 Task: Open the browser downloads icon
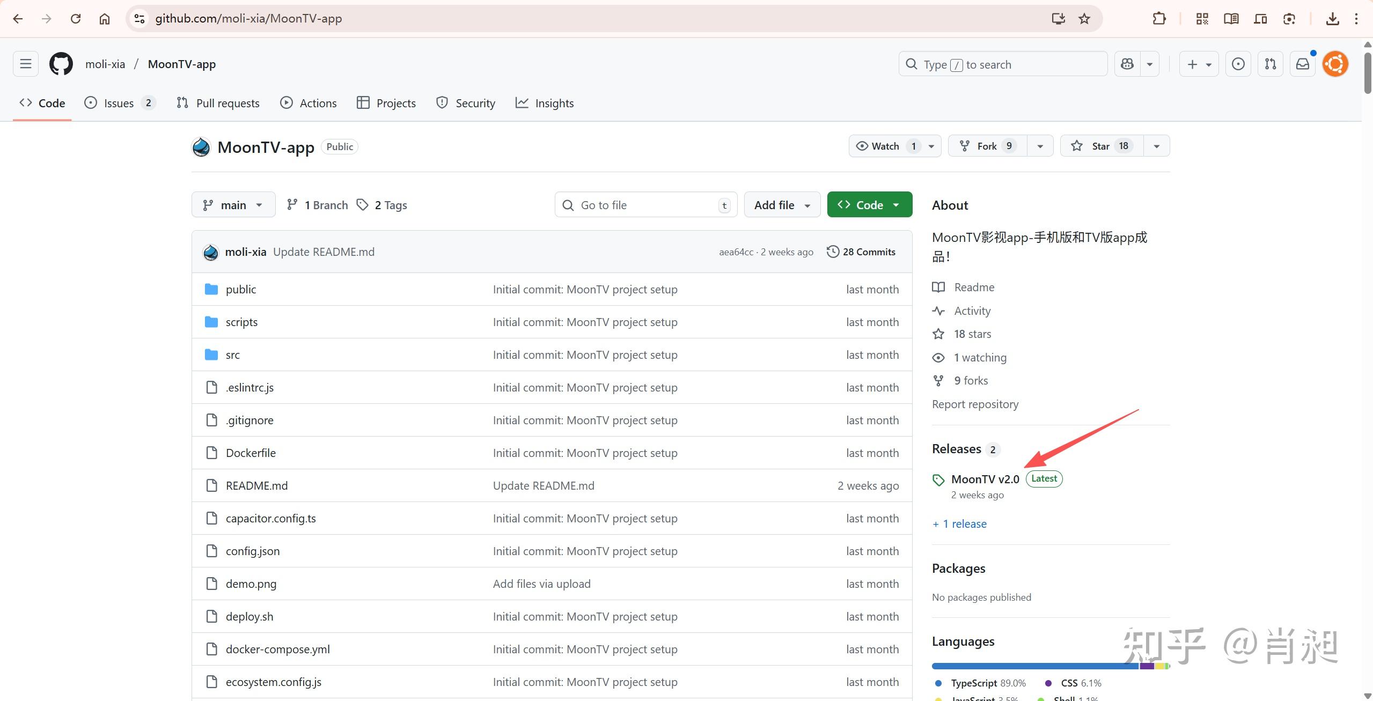point(1332,19)
